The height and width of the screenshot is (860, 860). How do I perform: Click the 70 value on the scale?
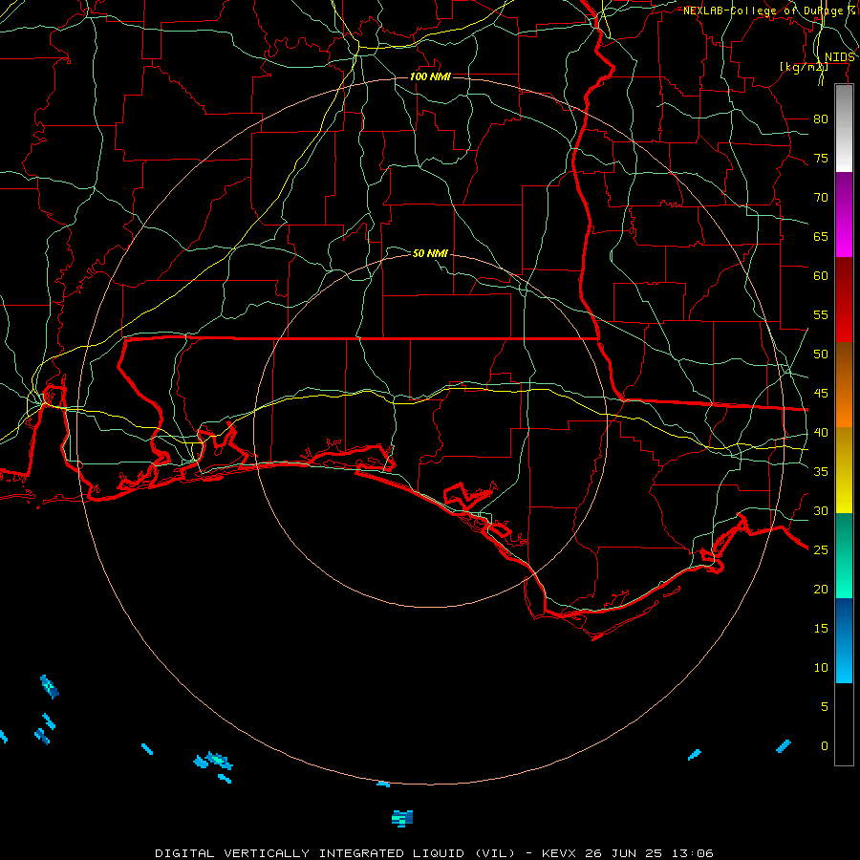tap(821, 198)
